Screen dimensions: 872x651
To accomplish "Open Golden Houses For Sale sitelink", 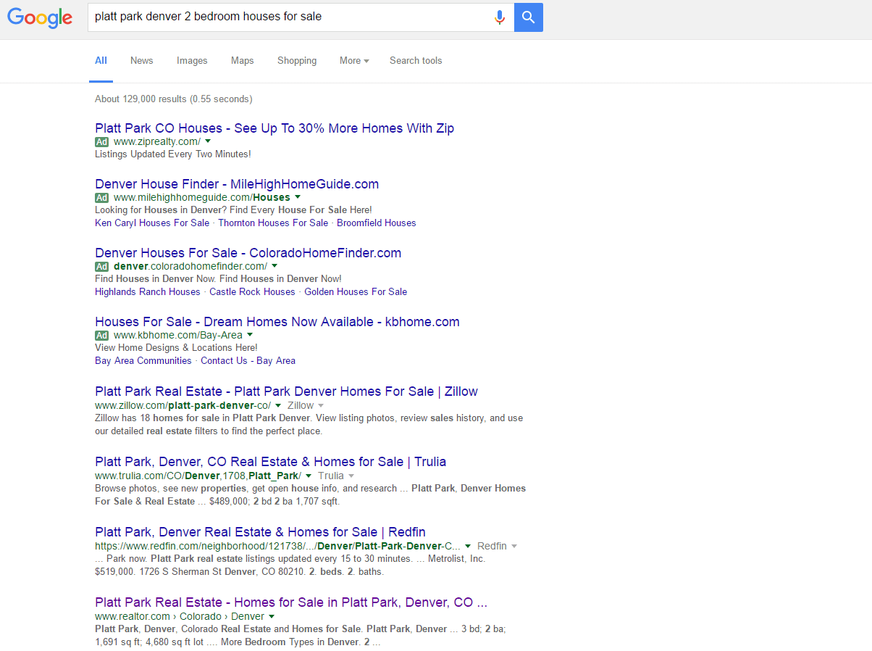I will coord(356,292).
